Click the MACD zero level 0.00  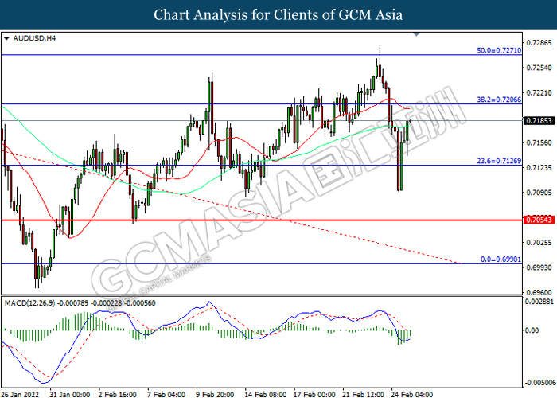click(532, 330)
